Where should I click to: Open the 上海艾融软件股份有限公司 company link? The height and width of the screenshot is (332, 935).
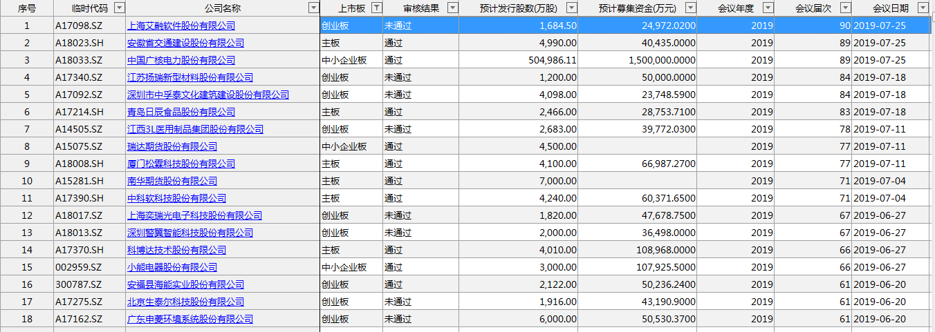point(180,26)
